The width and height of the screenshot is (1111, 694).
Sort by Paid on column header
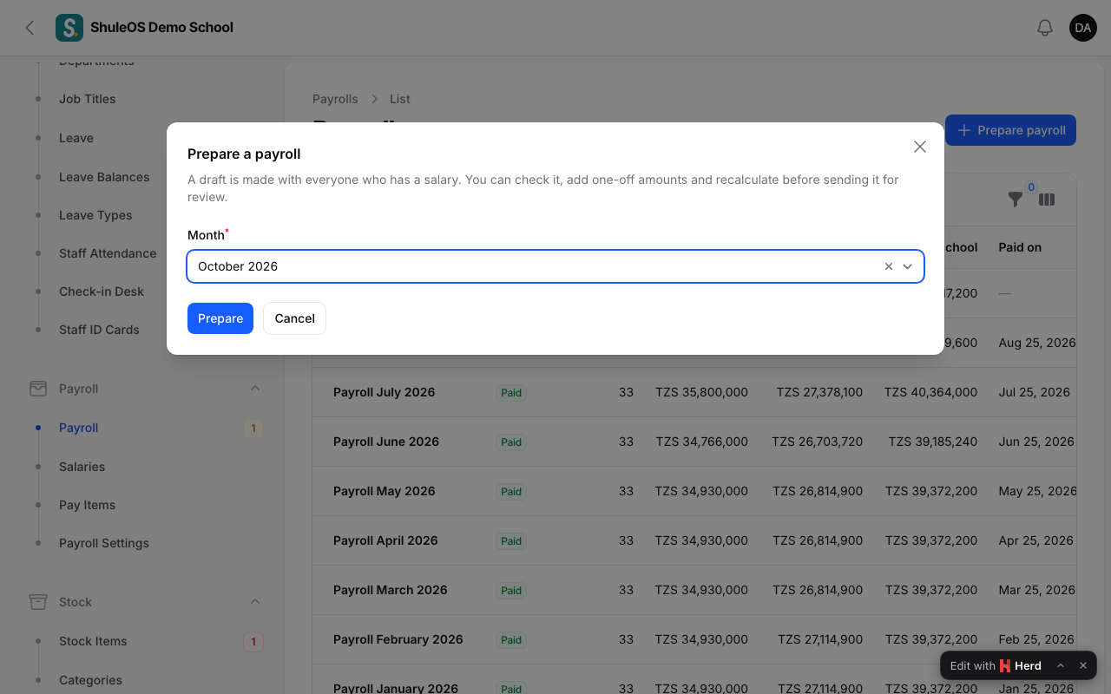point(1020,247)
